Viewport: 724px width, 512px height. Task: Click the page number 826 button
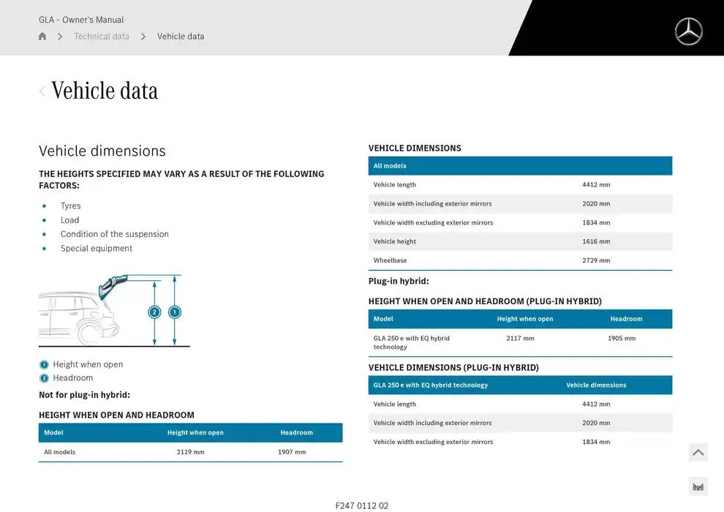click(x=698, y=487)
